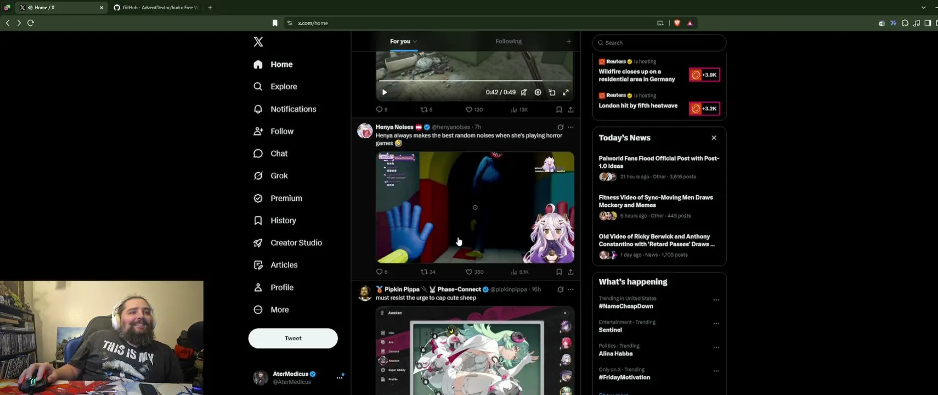Viewport: 938px width, 395px height.
Task: Ask Grok about the Henya Noises post
Action: pyautogui.click(x=560, y=127)
